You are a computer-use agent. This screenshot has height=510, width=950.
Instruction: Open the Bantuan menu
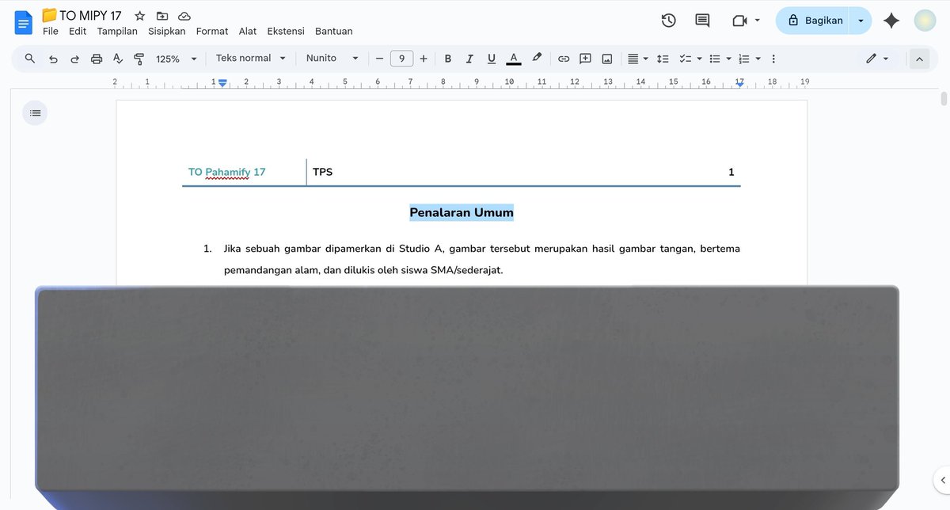(334, 32)
